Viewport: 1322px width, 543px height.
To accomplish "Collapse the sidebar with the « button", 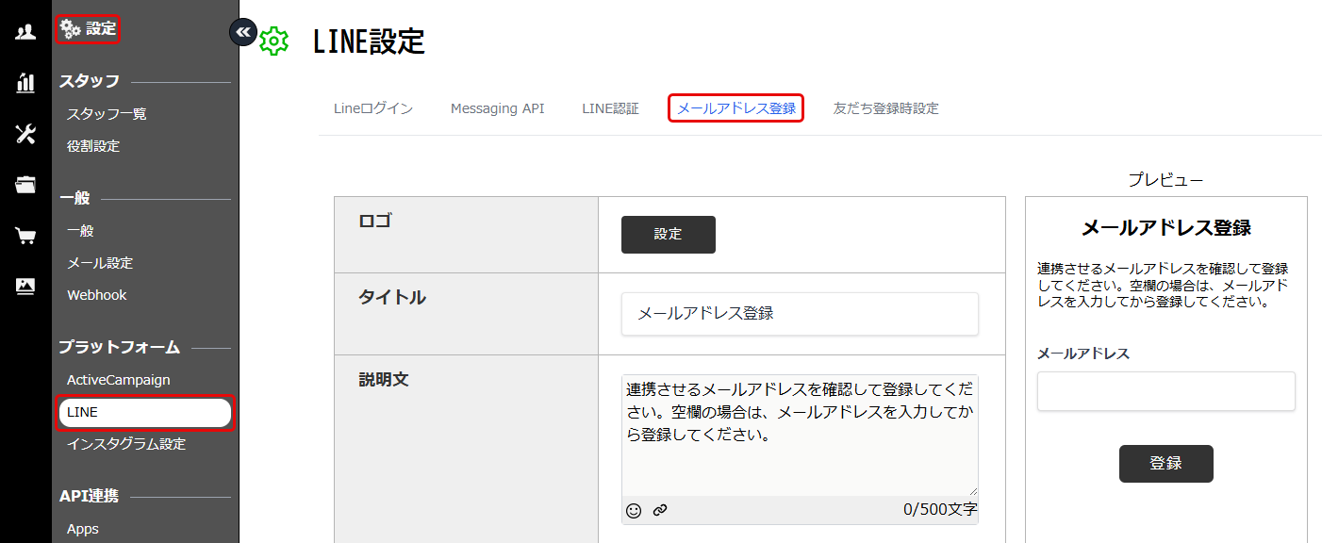I will pos(242,31).
